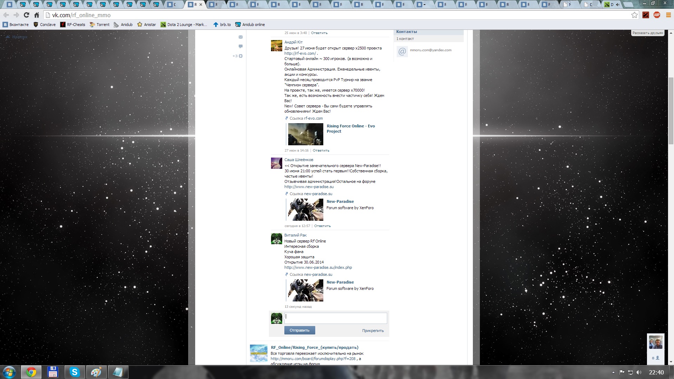Open the mmoru.com/board/forumdisplay.php?f=208 link
This screenshot has height=379, width=674.
click(x=313, y=359)
